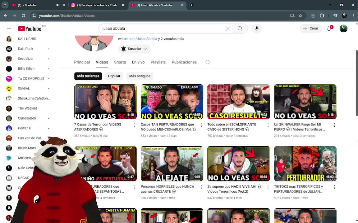Run search with magnifier button
Image resolution: width=358 pixels, height=223 pixels.
(x=240, y=28)
